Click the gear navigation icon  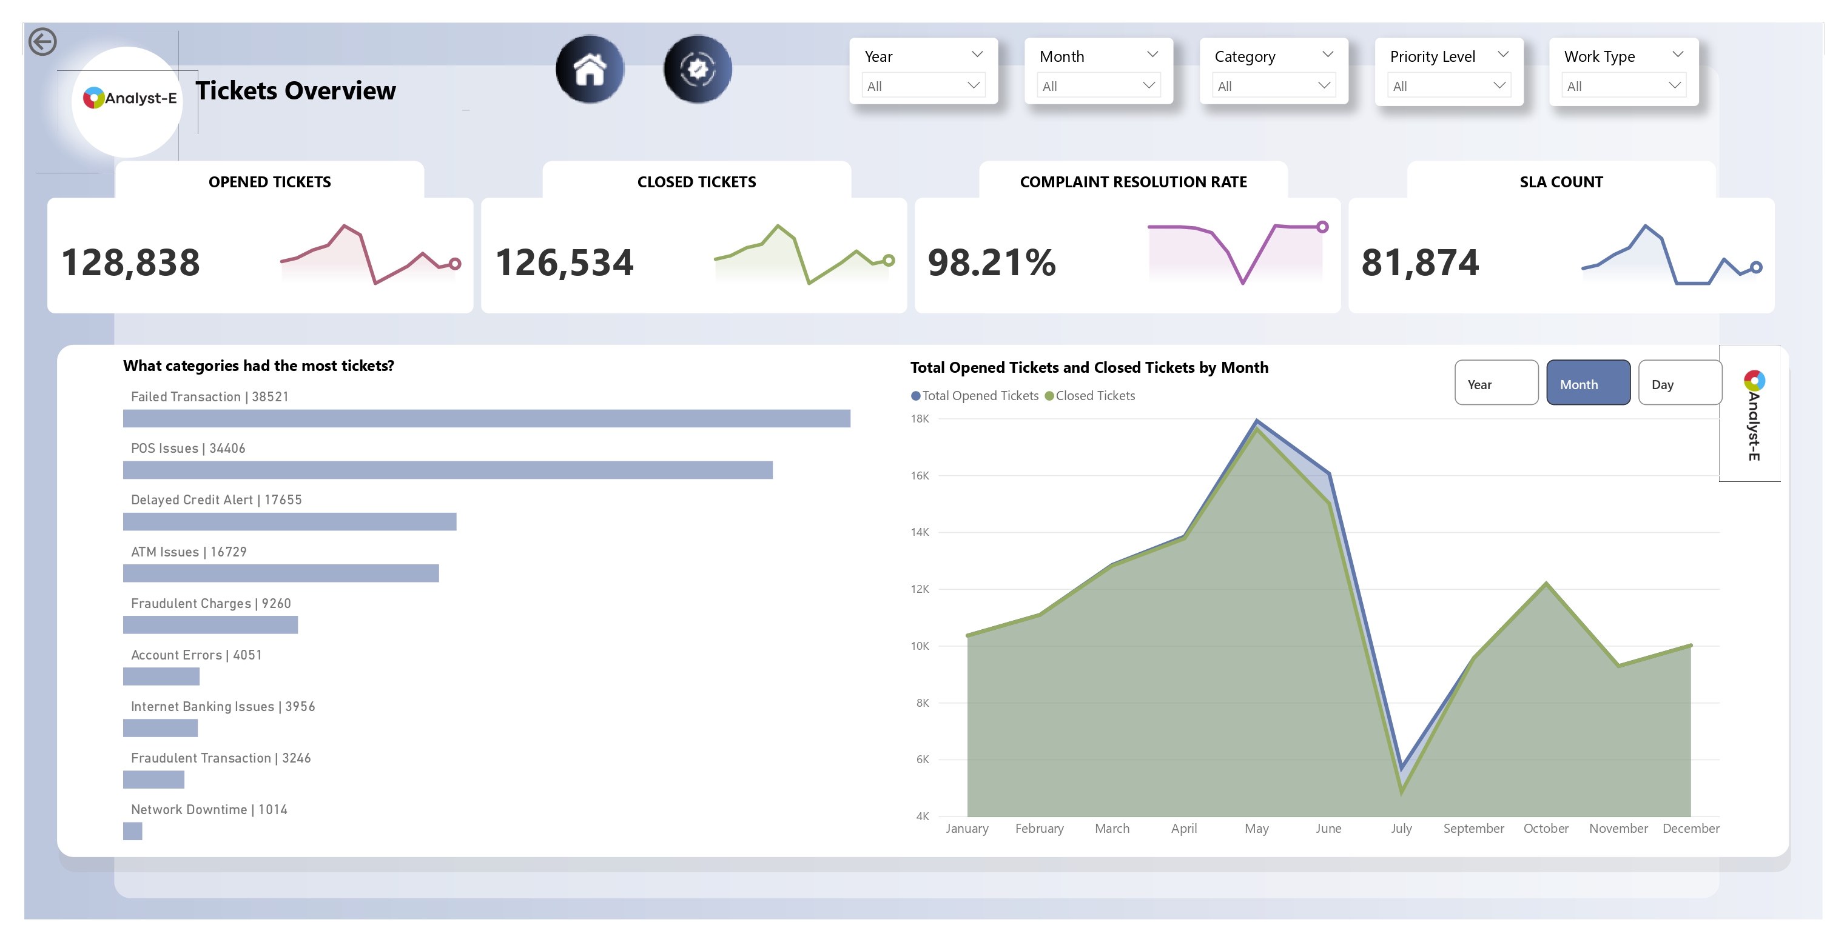[x=697, y=70]
